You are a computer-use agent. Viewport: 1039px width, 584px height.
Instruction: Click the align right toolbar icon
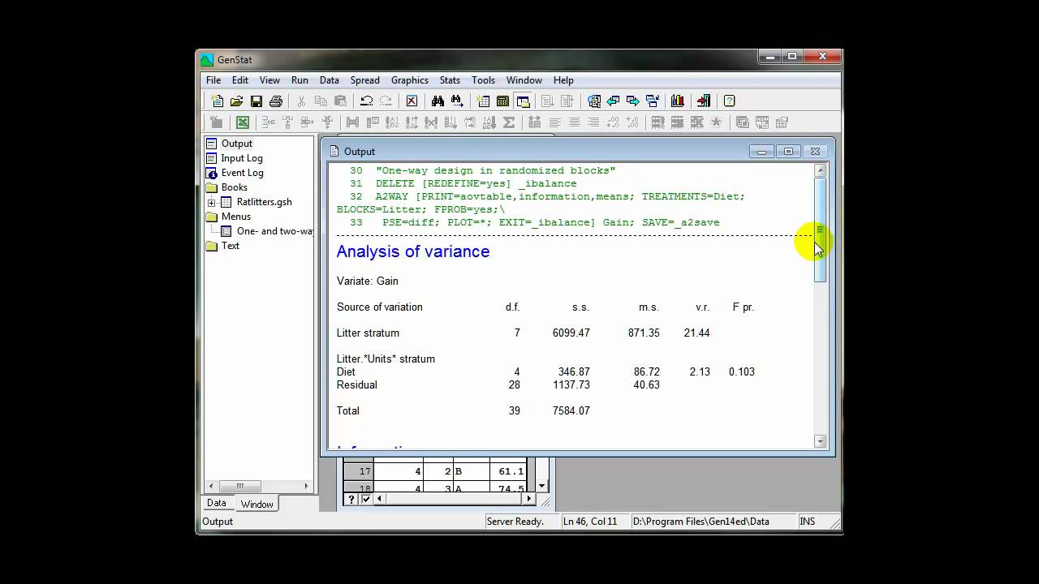coord(593,122)
